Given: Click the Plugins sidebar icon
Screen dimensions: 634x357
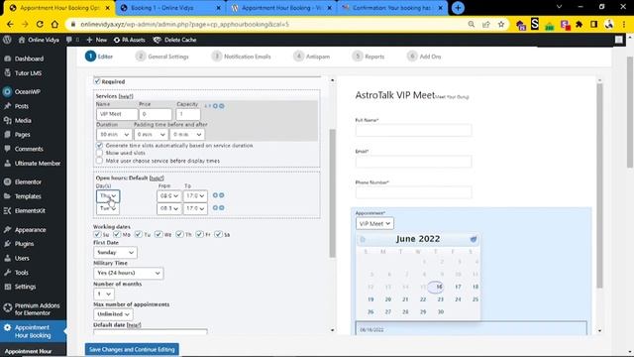Looking at the screenshot, I should click(x=7, y=244).
